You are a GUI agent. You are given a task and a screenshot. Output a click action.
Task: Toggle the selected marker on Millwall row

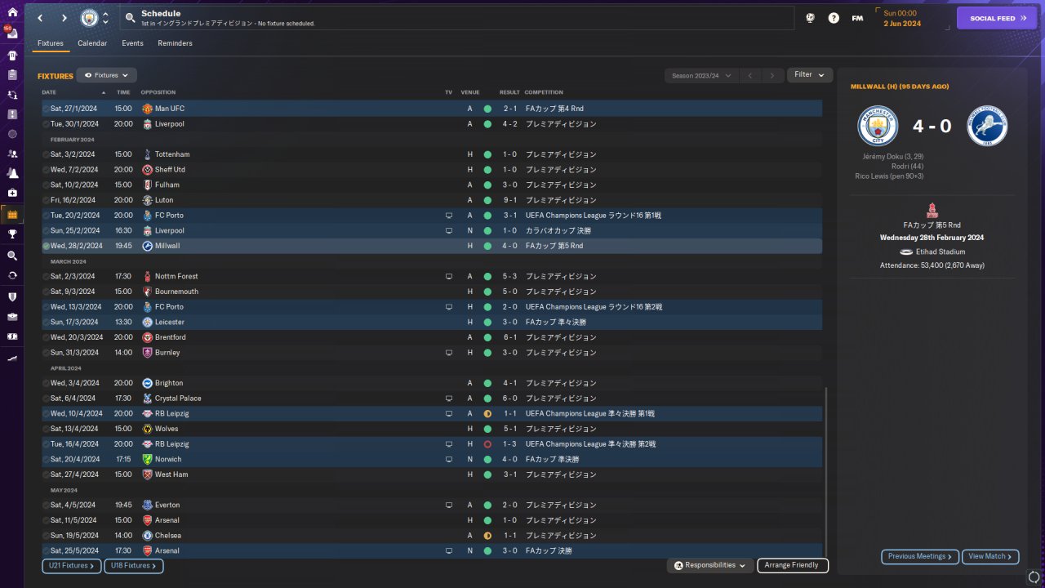pos(46,246)
